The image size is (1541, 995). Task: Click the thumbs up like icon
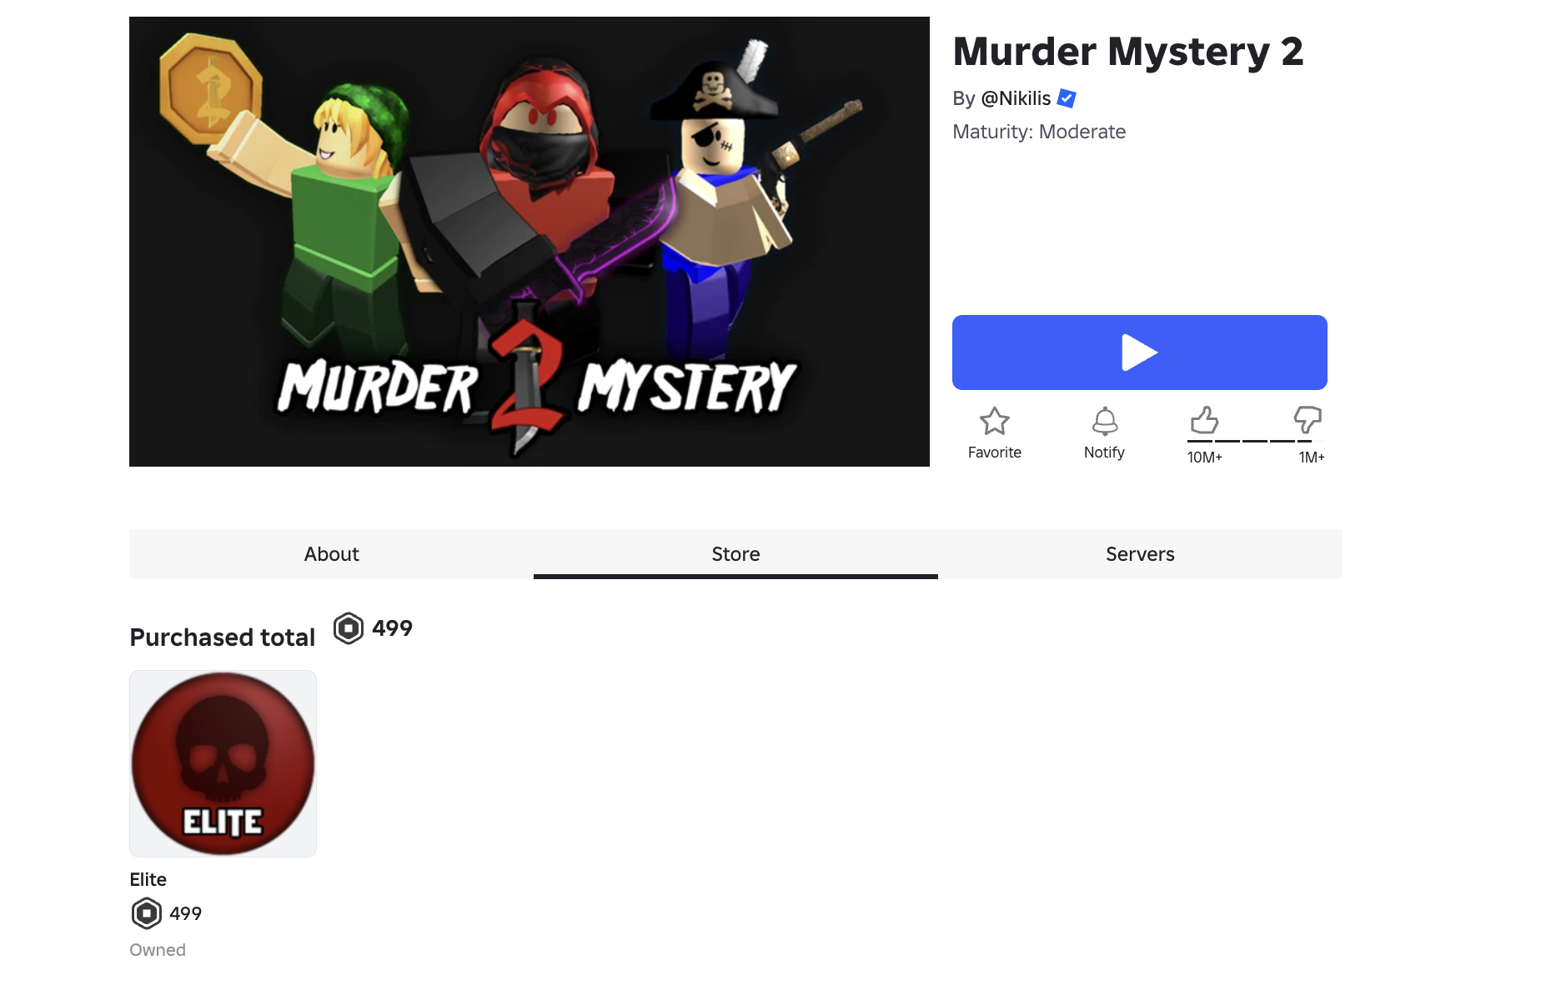[1204, 420]
